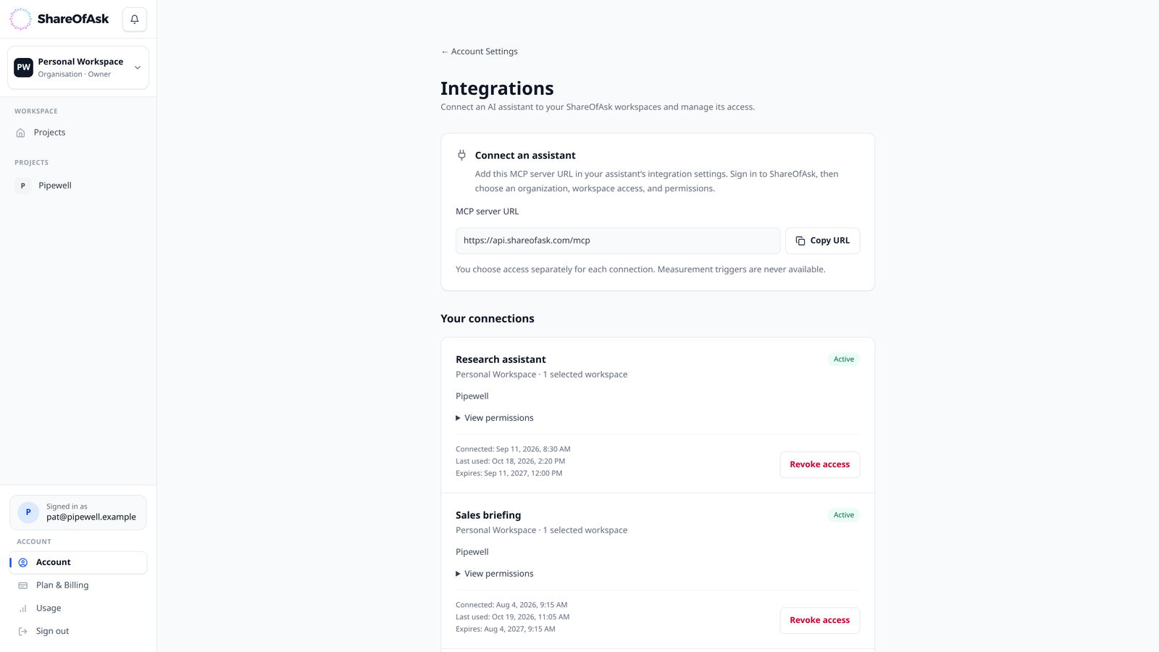
Task: Click the Usage bar chart icon
Action: click(23, 609)
